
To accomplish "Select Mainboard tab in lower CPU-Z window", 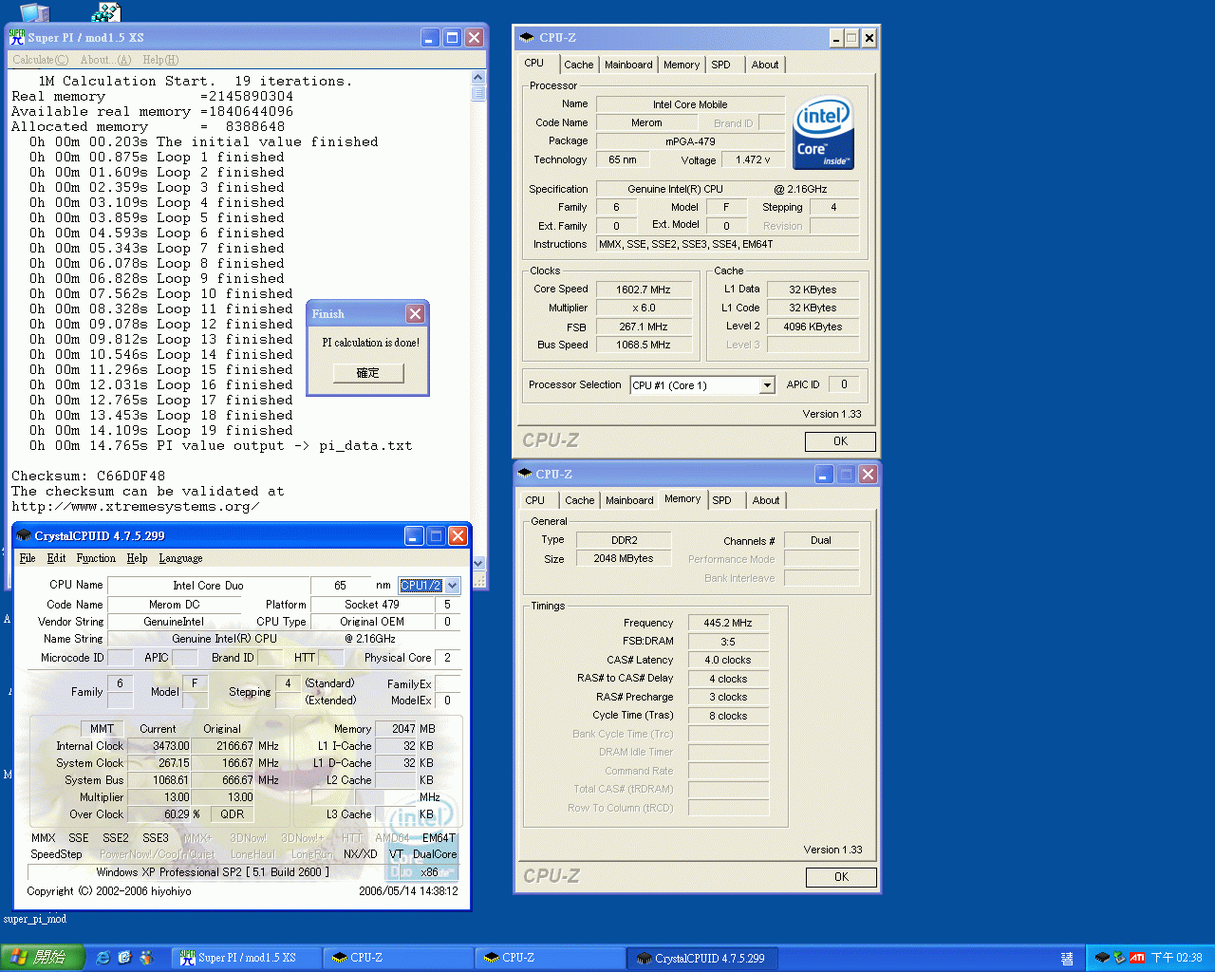I will tap(629, 500).
